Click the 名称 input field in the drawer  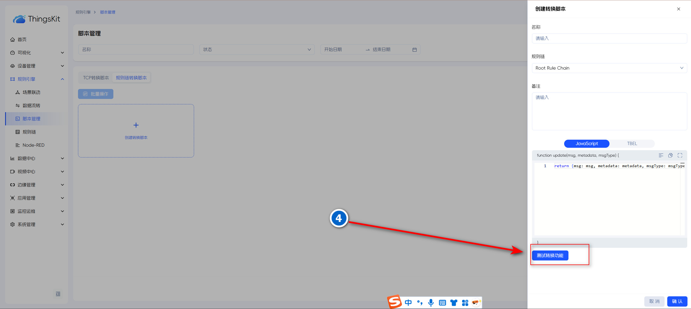(x=609, y=38)
